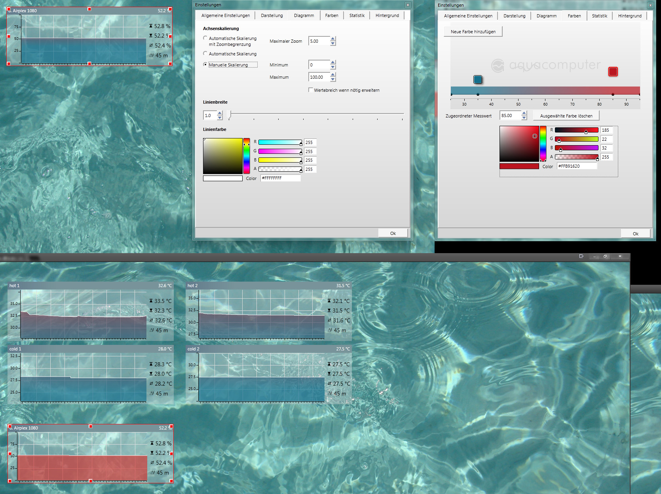Image resolution: width=661 pixels, height=494 pixels.
Task: Decrease the Minimum axis value
Action: 333,67
